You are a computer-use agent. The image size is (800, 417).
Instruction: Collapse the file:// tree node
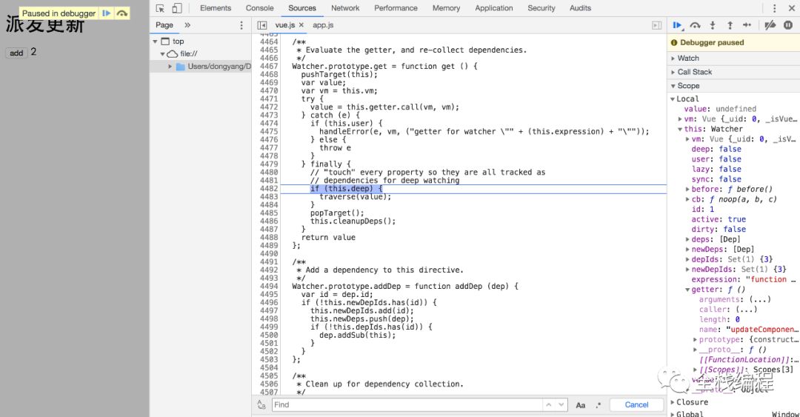pos(162,53)
